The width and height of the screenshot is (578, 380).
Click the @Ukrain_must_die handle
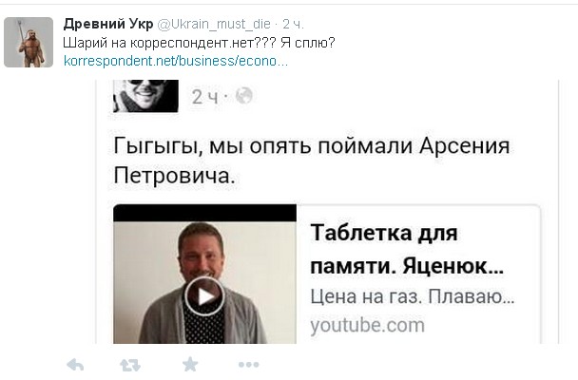214,24
